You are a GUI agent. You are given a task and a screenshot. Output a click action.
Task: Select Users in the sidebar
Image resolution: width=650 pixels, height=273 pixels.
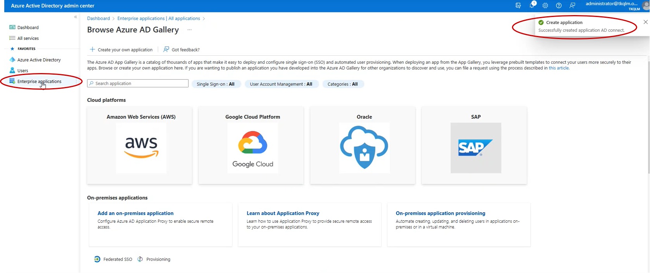tap(23, 71)
